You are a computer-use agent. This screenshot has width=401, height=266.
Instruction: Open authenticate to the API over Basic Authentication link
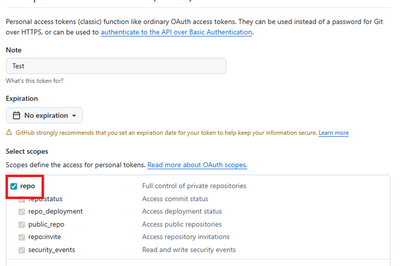point(177,32)
